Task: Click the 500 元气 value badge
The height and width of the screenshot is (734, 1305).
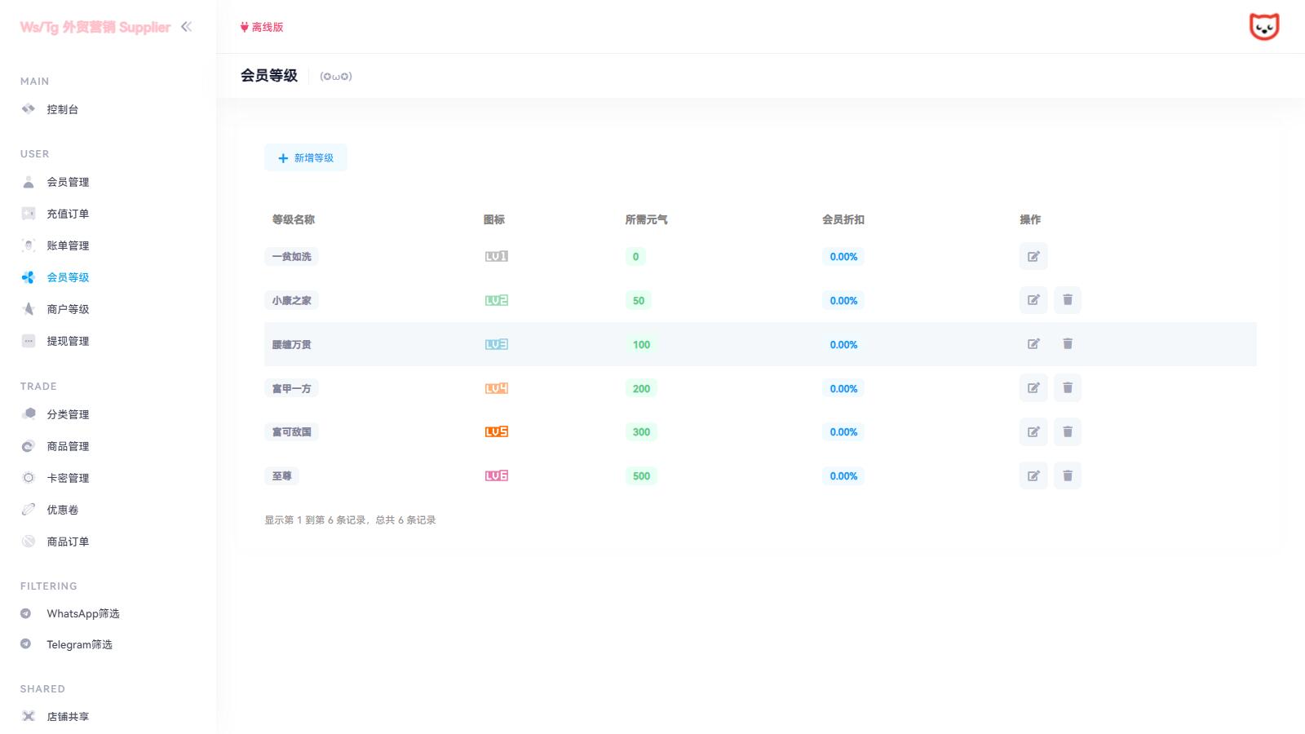Action: point(641,476)
